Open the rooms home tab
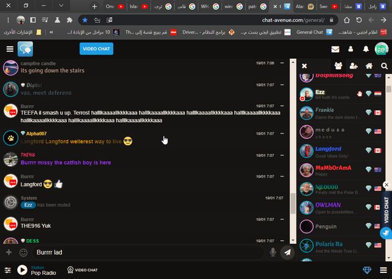The image size is (392, 279). coord(369,66)
